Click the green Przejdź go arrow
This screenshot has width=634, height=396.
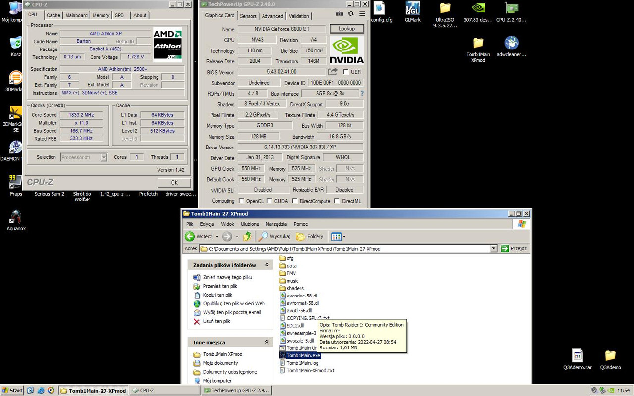click(505, 248)
